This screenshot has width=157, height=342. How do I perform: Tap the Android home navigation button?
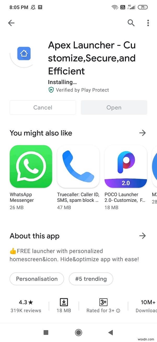click(78, 333)
